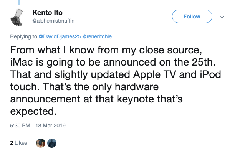Click the word 'keynote' in the tweet
240x152 pixels.
(x=135, y=99)
